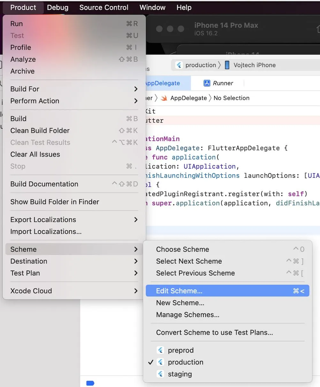Expand Export Localizations submenu
This screenshot has width=320, height=387.
(x=74, y=220)
